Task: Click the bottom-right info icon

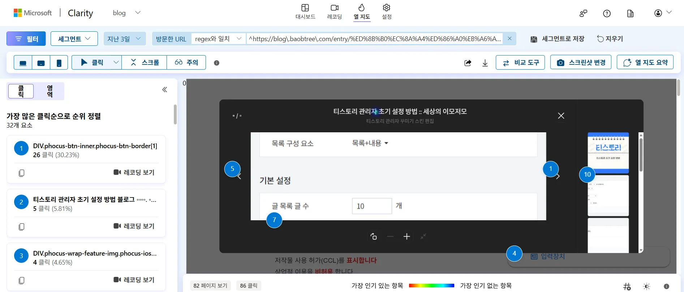Action: point(667,287)
